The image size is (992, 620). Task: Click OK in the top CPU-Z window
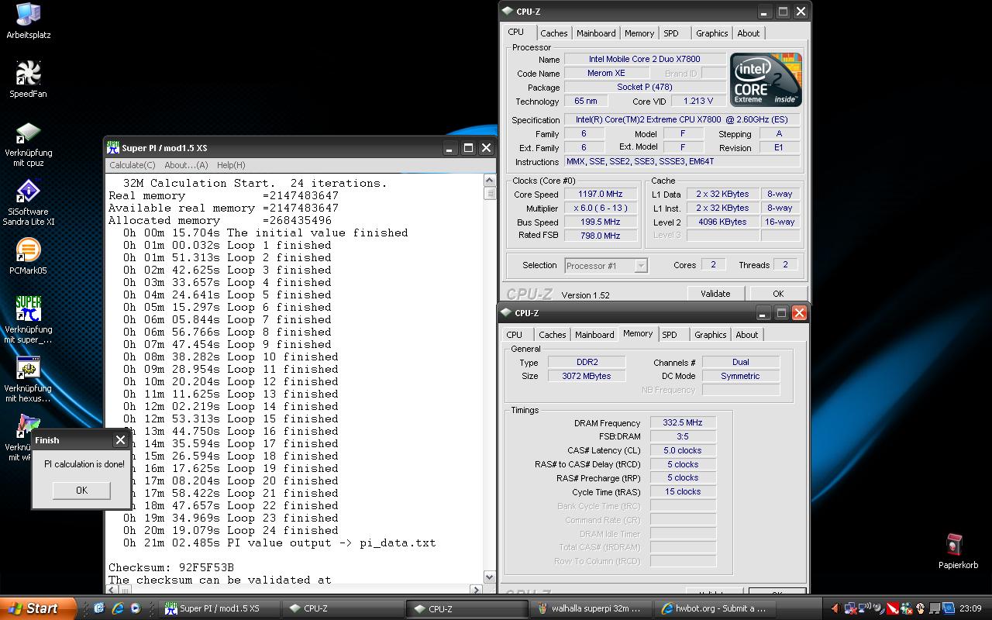(x=777, y=294)
